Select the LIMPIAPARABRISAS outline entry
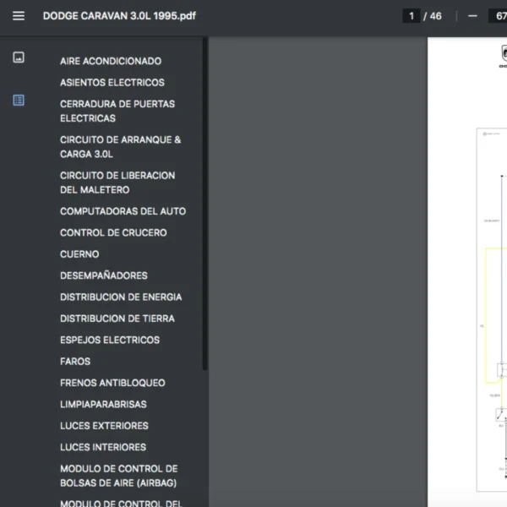The image size is (507, 507). click(103, 405)
